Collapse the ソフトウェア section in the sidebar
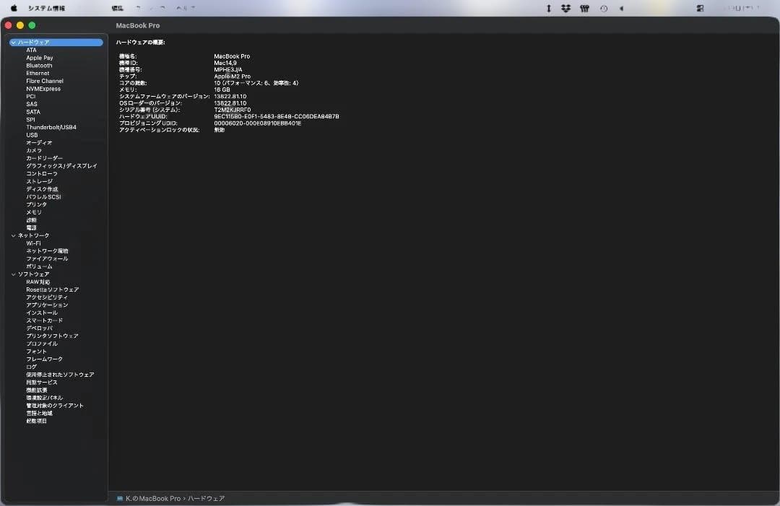Screen dimensions: 780x506 (x=13, y=274)
